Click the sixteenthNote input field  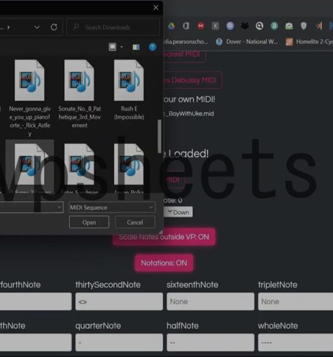coord(211,302)
